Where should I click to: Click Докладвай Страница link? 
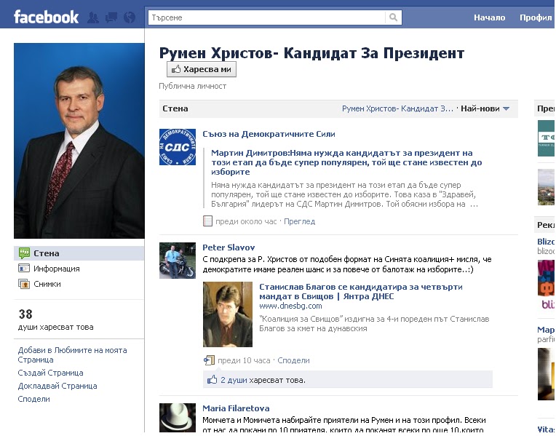point(57,386)
